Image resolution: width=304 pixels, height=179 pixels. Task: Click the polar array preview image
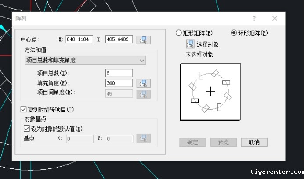tap(210, 92)
